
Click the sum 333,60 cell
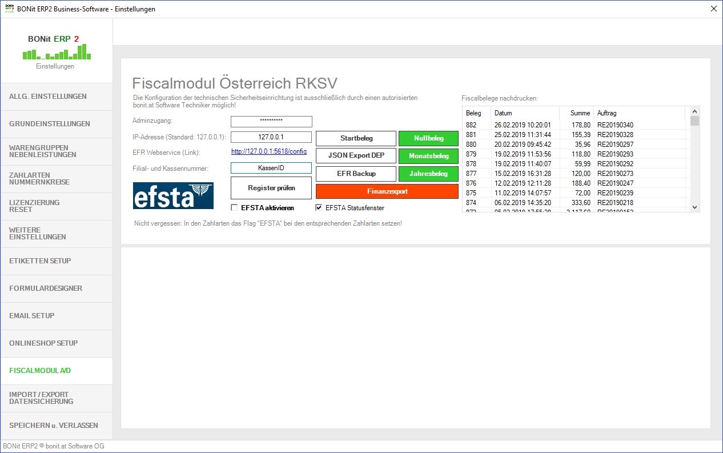click(580, 203)
